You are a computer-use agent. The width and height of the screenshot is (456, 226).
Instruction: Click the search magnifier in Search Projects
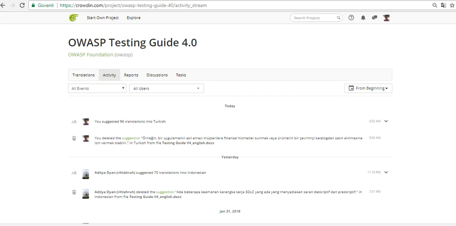tap(338, 18)
